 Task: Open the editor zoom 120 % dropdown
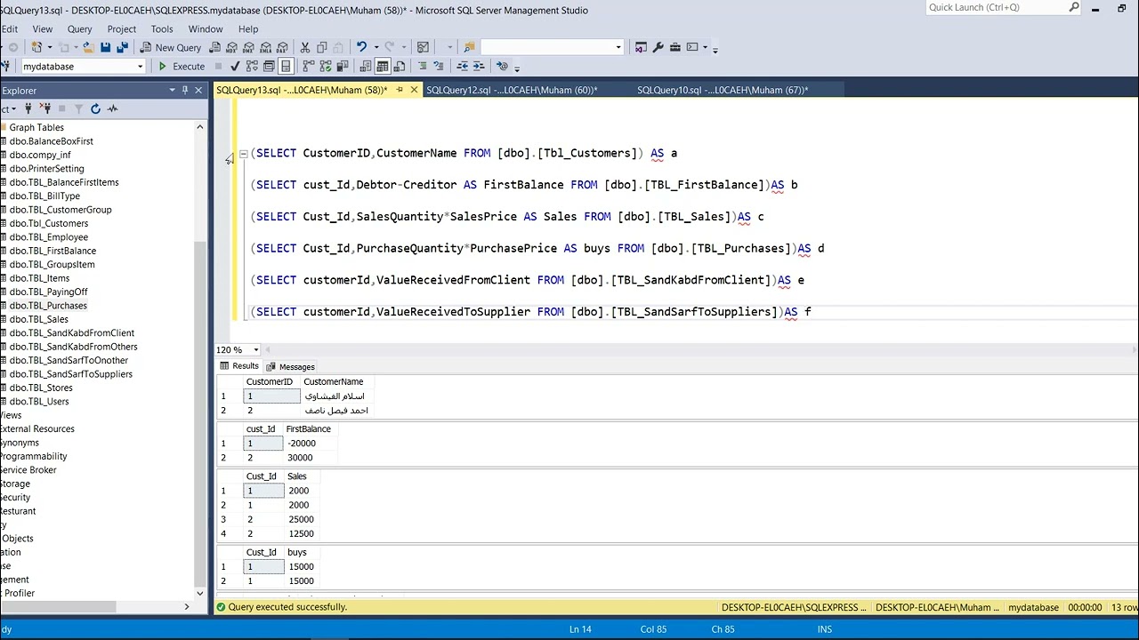point(255,349)
